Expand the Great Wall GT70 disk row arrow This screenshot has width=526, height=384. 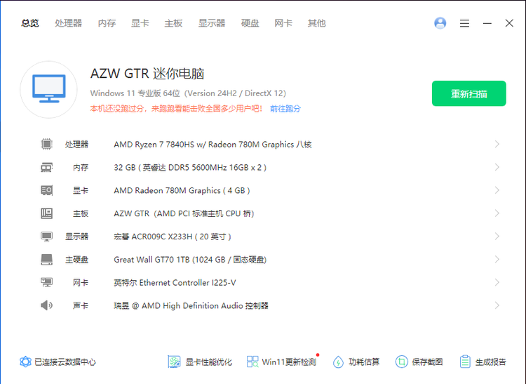tap(497, 260)
